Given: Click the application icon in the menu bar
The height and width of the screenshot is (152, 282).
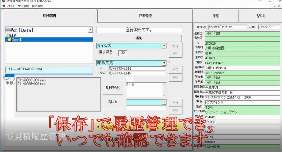Looking at the screenshot, I should (4, 6).
